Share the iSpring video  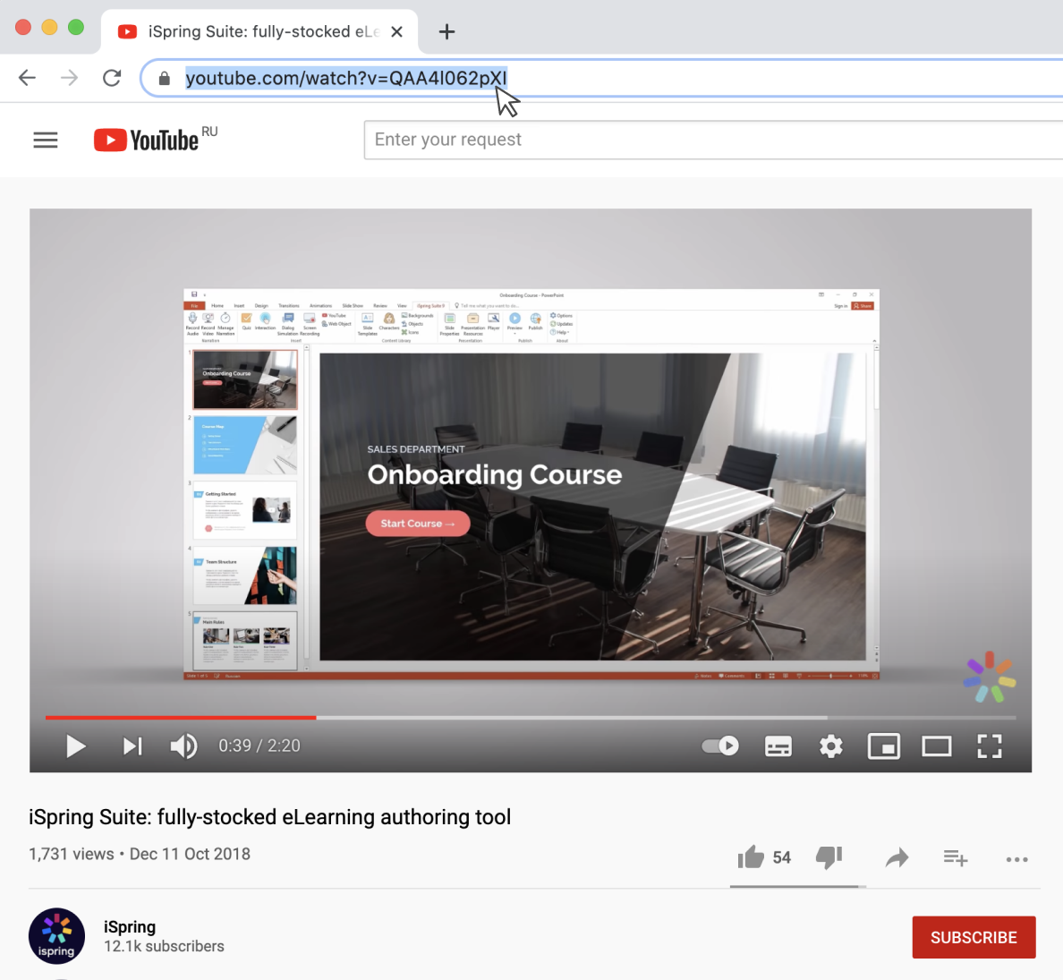[897, 858]
